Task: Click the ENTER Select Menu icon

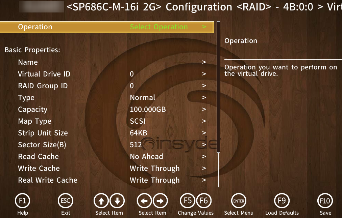Action: coord(239,200)
